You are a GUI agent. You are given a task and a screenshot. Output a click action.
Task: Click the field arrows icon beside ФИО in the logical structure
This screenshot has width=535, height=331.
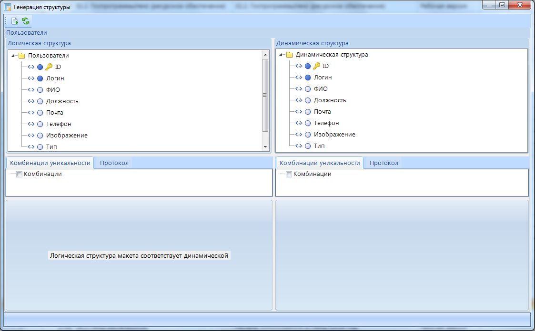point(31,90)
